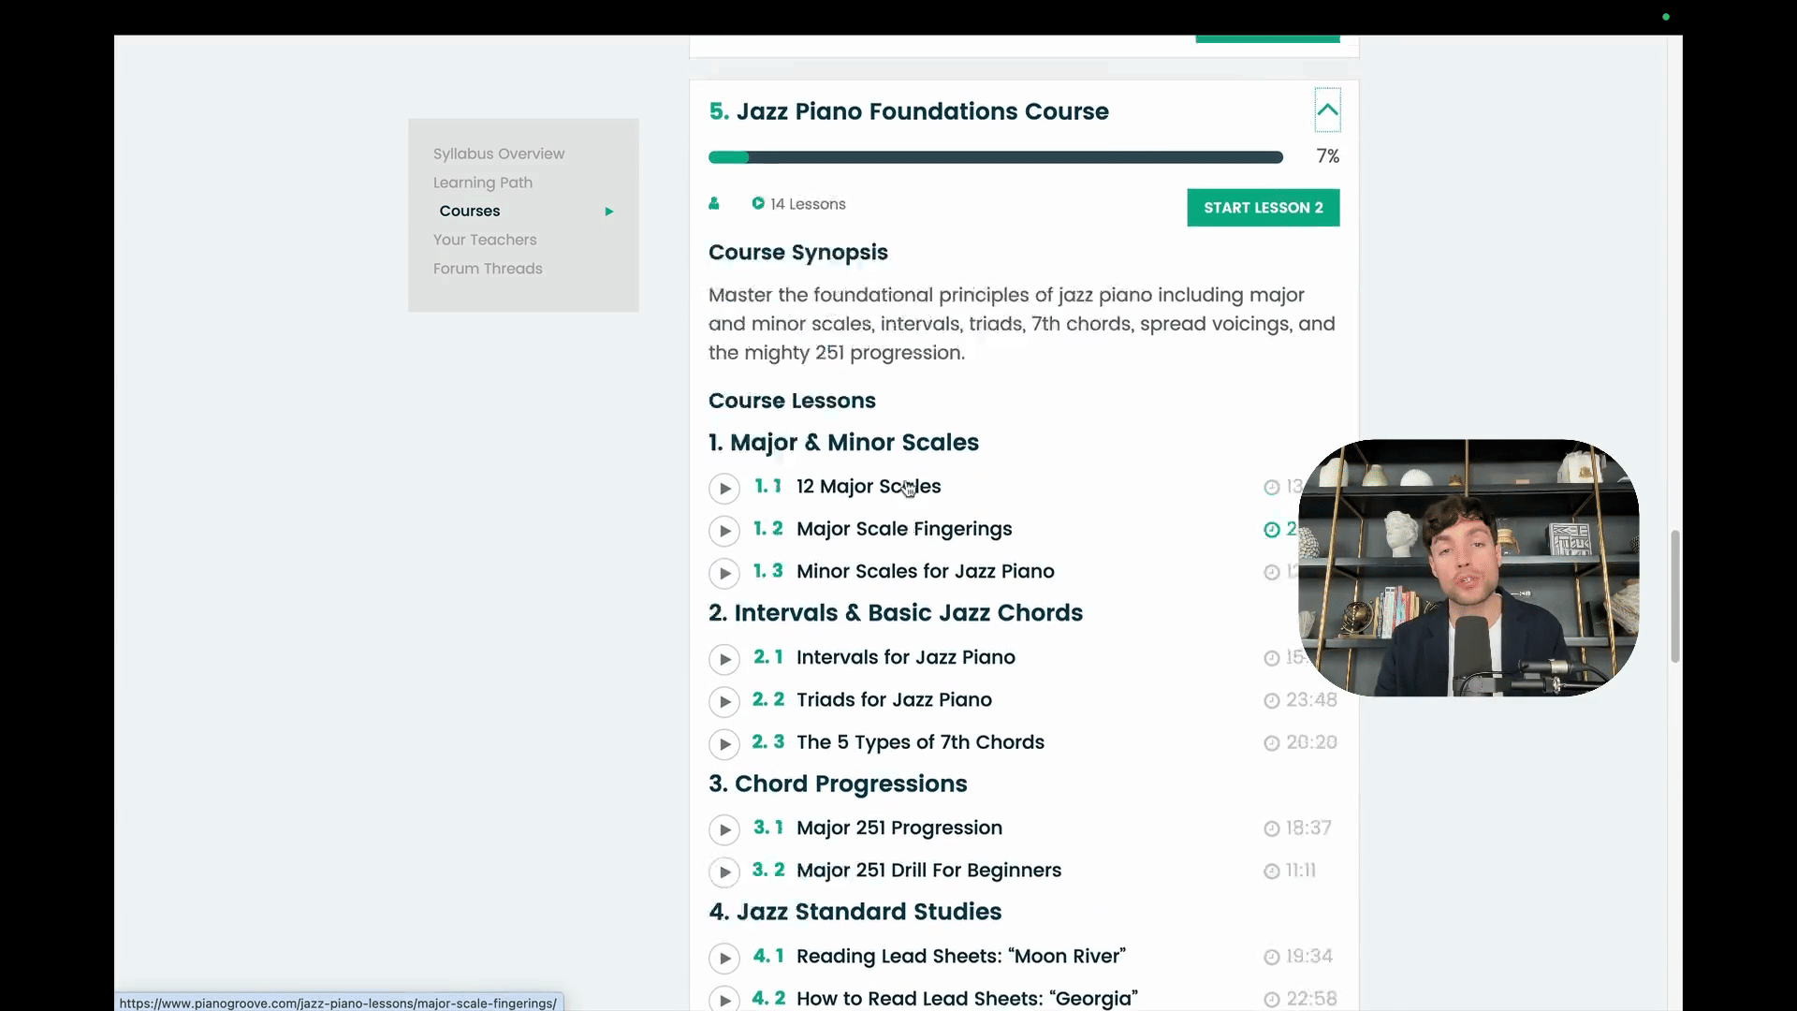This screenshot has height=1011, width=1797.
Task: Click play icon next to Triads for Jazz Piano
Action: pyautogui.click(x=723, y=701)
